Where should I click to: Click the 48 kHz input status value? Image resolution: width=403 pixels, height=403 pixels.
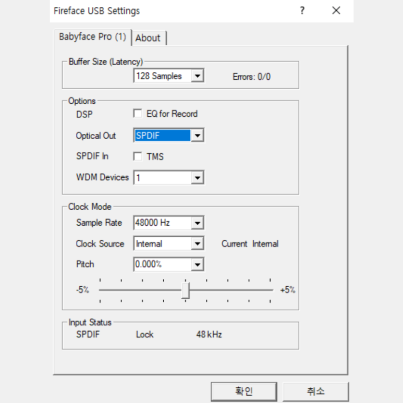tap(209, 334)
